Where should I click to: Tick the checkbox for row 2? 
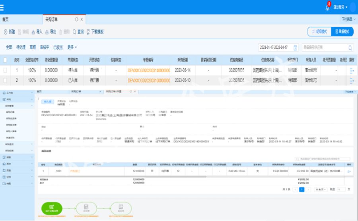tap(5, 81)
